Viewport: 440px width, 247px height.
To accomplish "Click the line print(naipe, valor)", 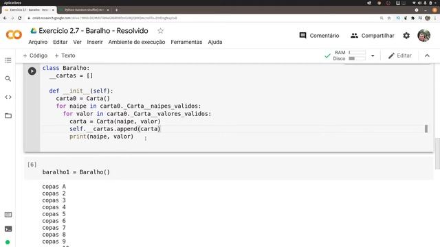I will pyautogui.click(x=101, y=137).
